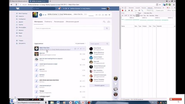Enable the Preserve log checkbox
Viewport: 185px width, 104px height.
(146, 10)
